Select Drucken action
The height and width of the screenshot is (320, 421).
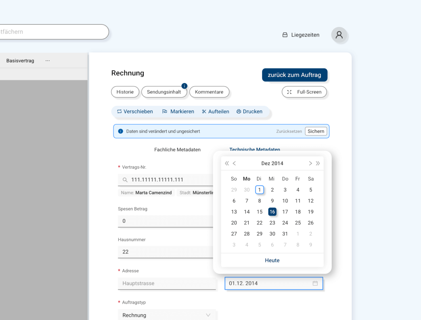click(249, 111)
